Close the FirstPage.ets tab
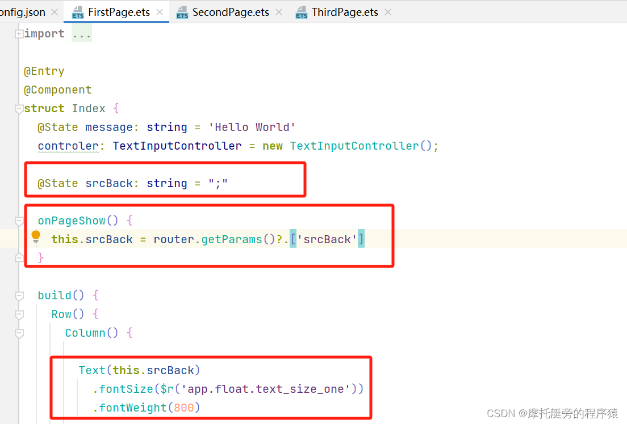 click(x=160, y=12)
